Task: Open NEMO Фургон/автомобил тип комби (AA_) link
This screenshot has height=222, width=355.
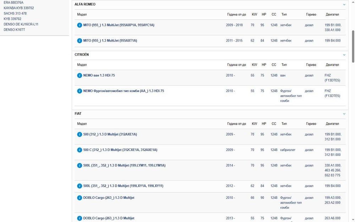Action: pos(124,91)
